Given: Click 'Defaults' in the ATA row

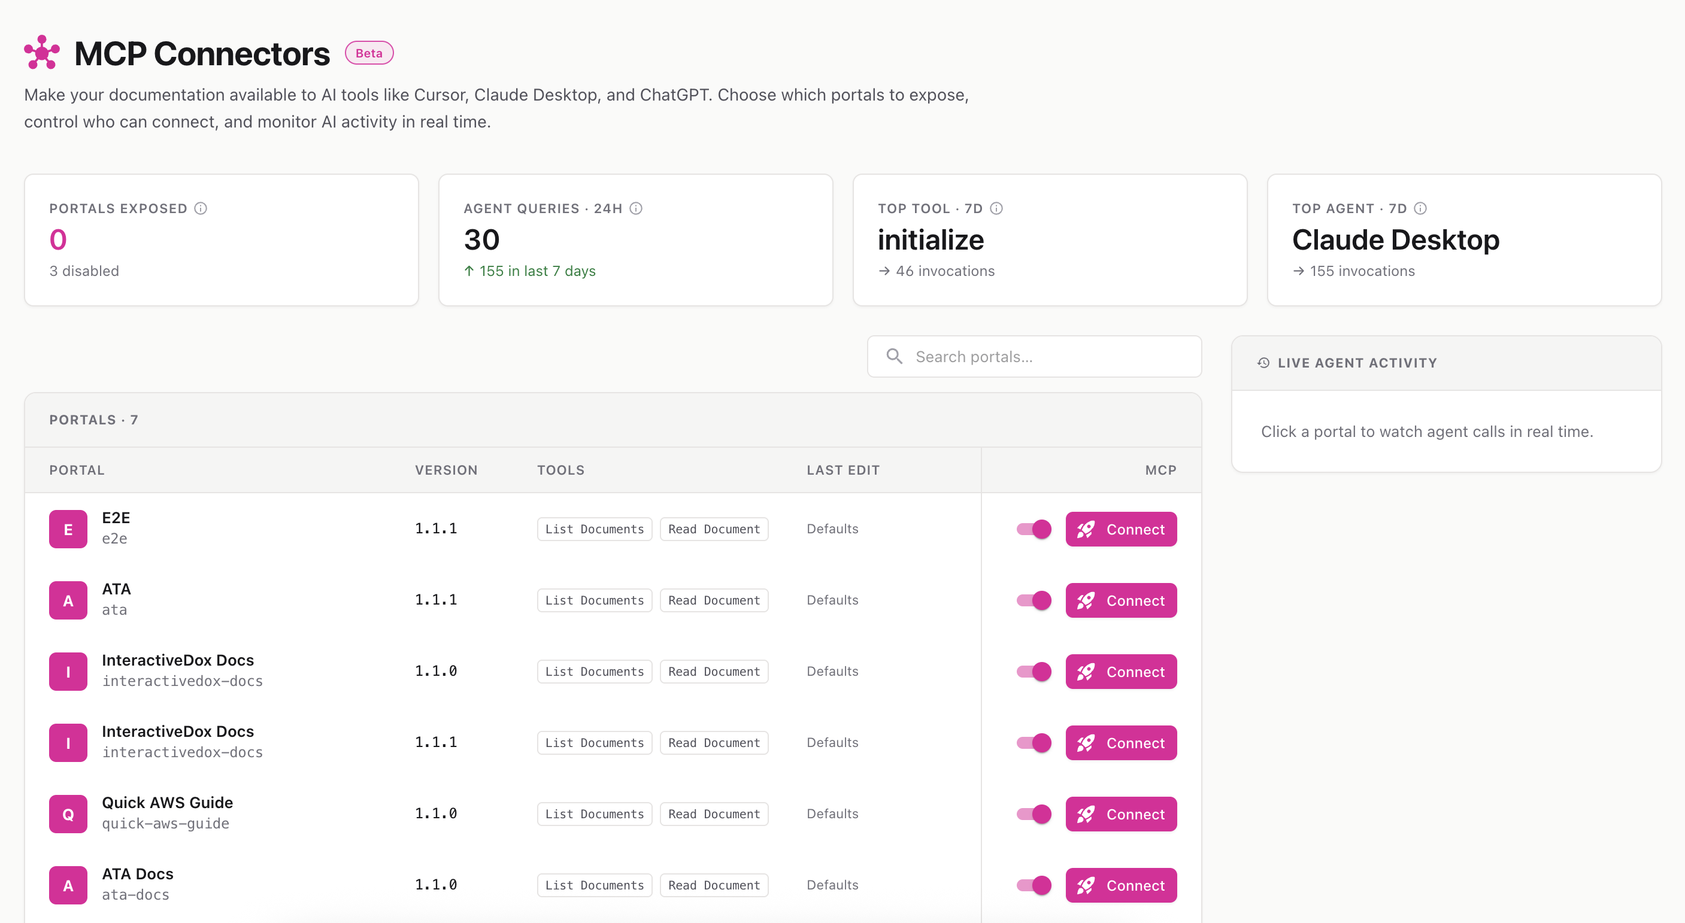Looking at the screenshot, I should (x=832, y=600).
